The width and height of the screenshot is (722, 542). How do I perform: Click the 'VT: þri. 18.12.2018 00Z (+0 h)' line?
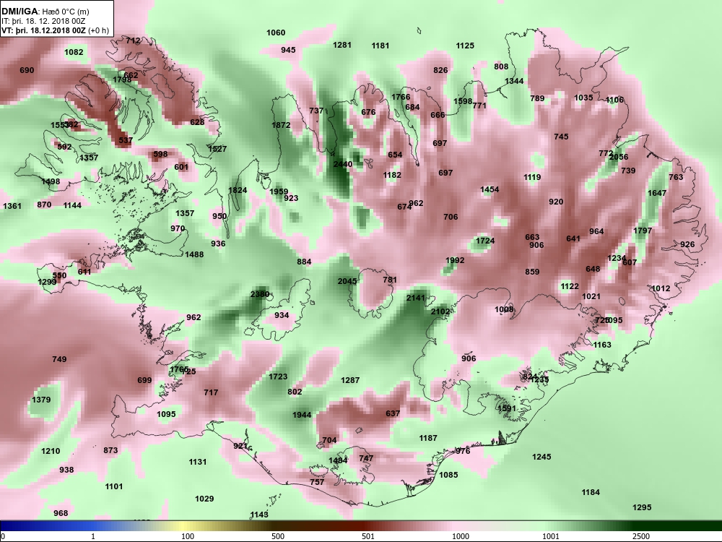[56, 30]
